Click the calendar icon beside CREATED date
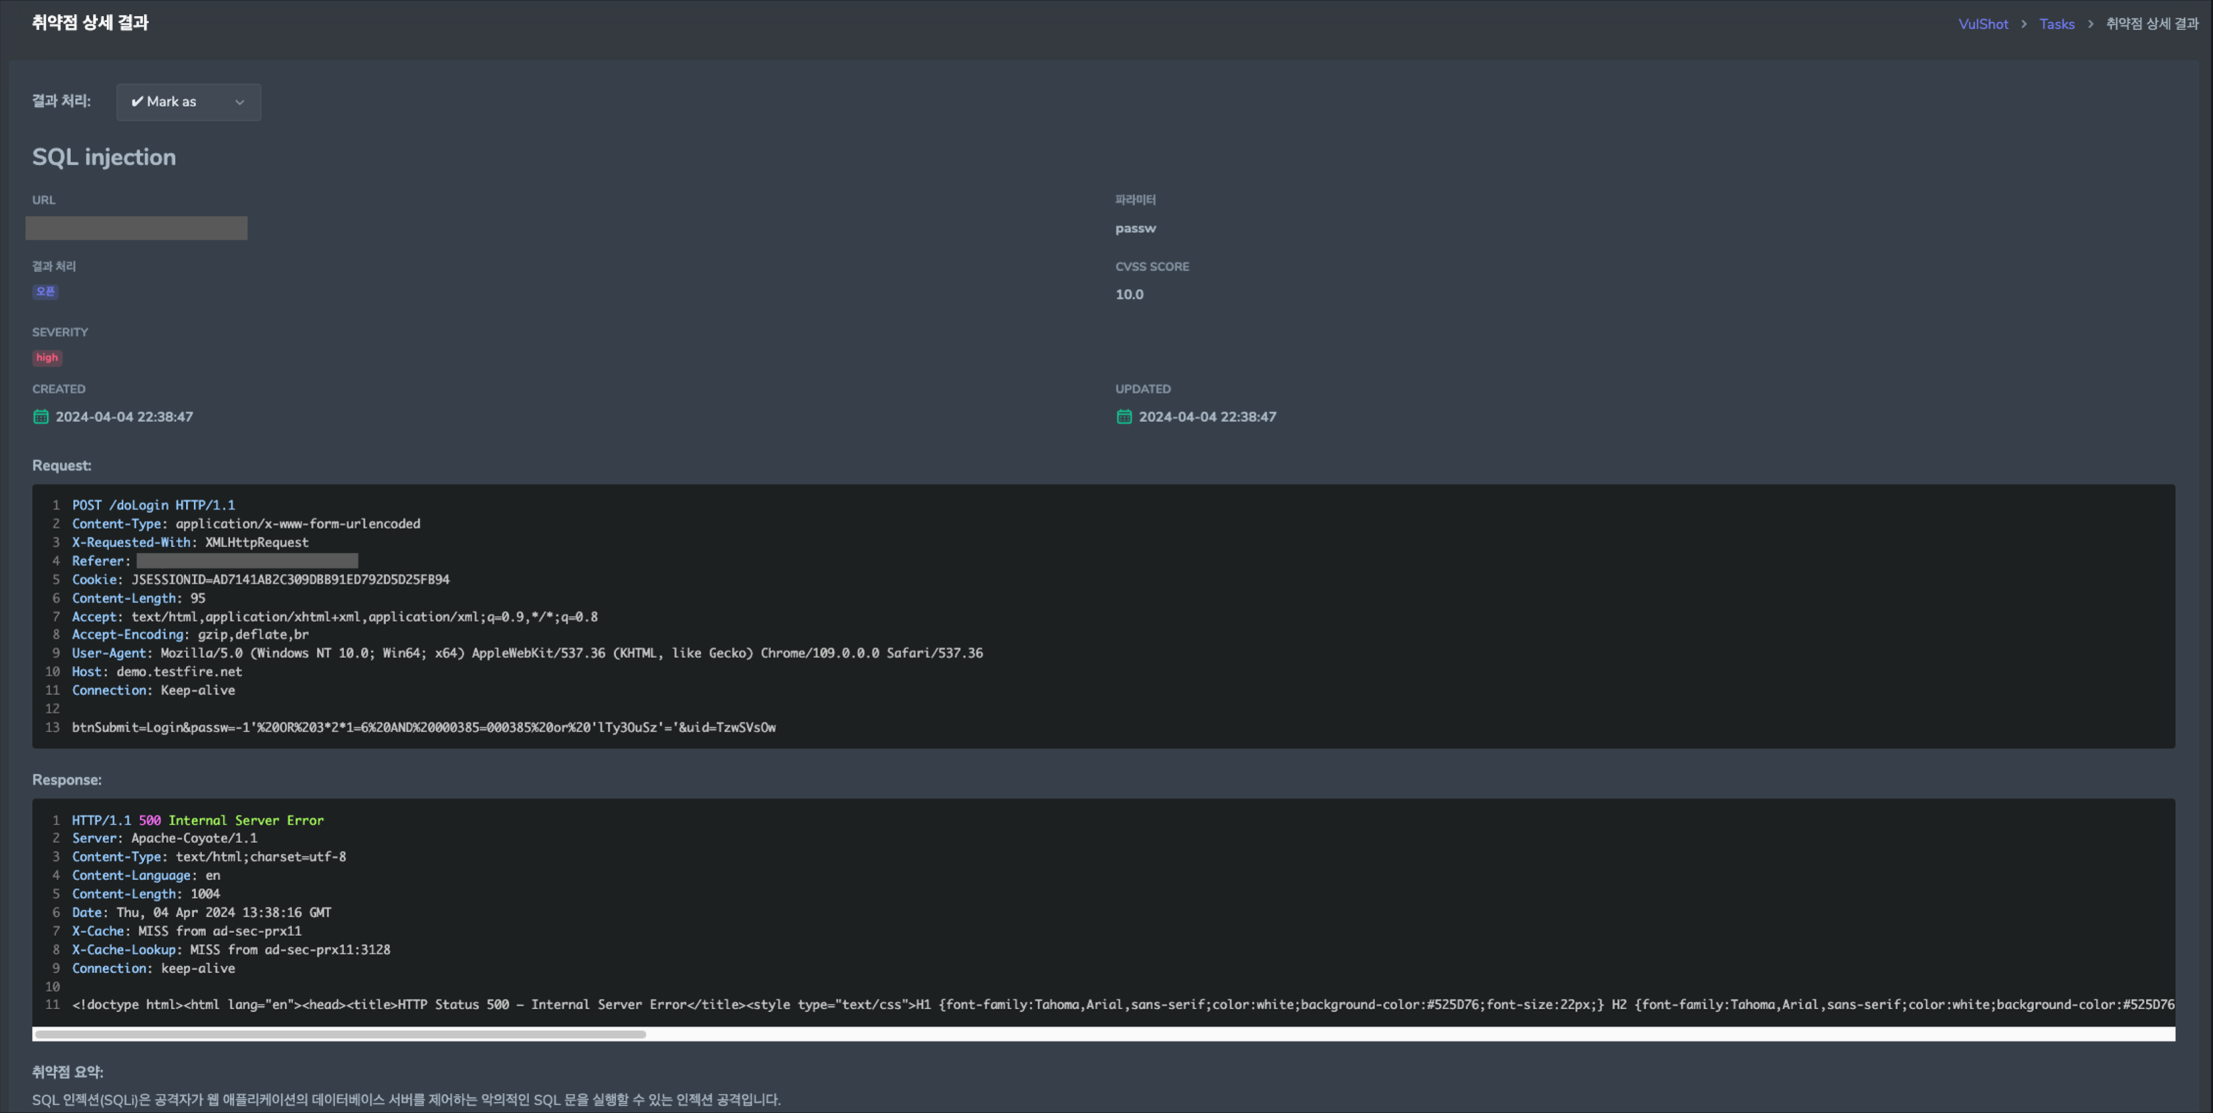The height and width of the screenshot is (1113, 2213). click(x=41, y=417)
